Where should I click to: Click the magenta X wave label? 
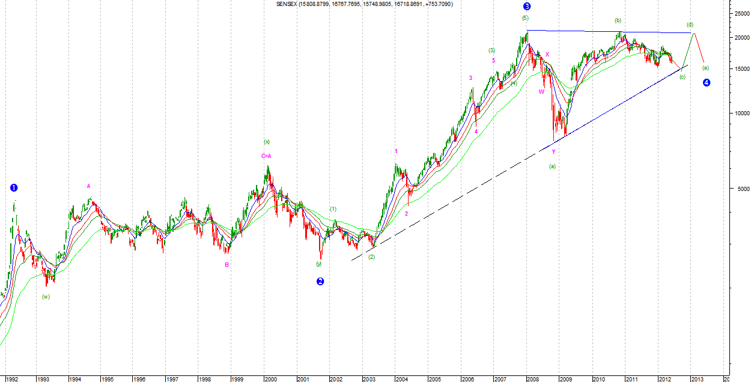pyautogui.click(x=547, y=55)
